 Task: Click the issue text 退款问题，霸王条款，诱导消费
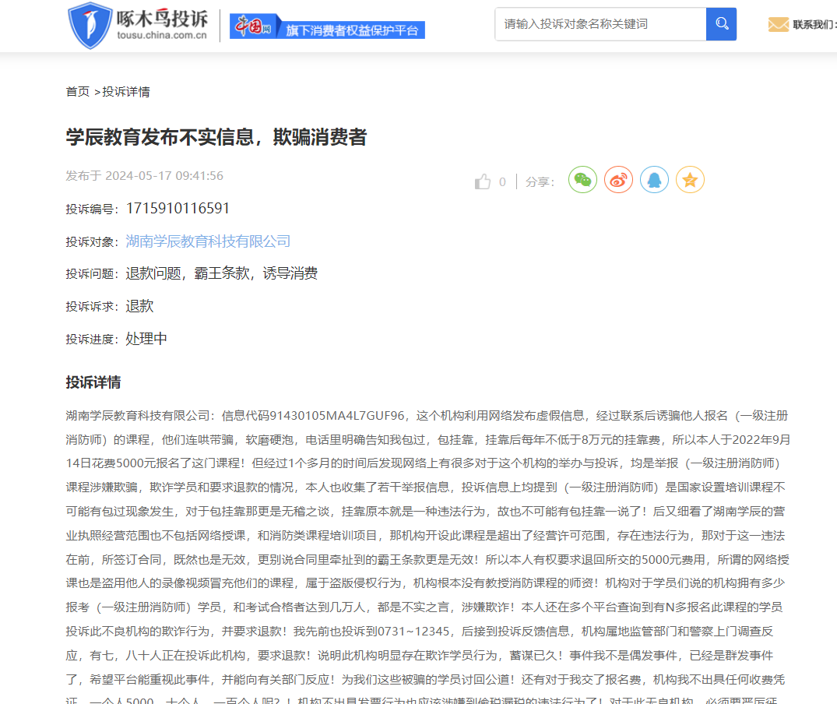tap(222, 273)
